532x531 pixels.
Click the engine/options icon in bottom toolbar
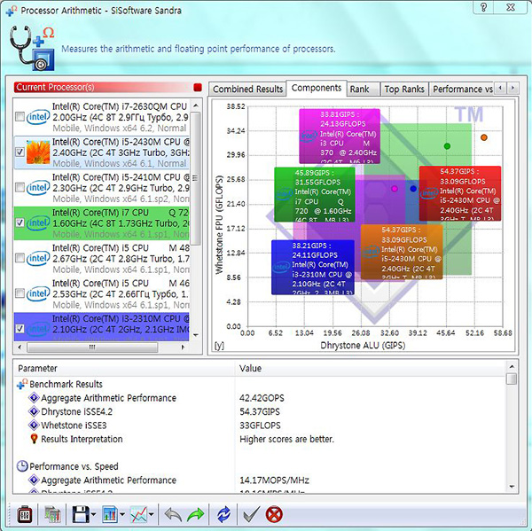pos(25,515)
